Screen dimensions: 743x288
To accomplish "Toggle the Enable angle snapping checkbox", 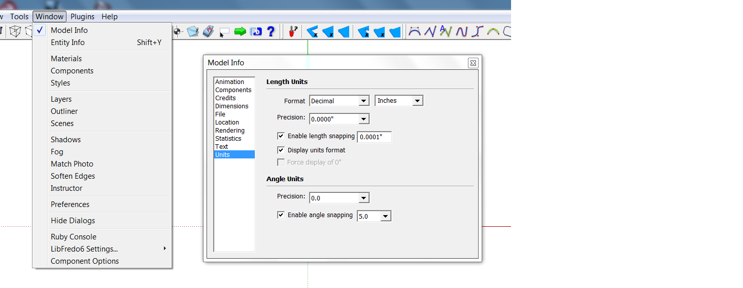I will tap(281, 215).
